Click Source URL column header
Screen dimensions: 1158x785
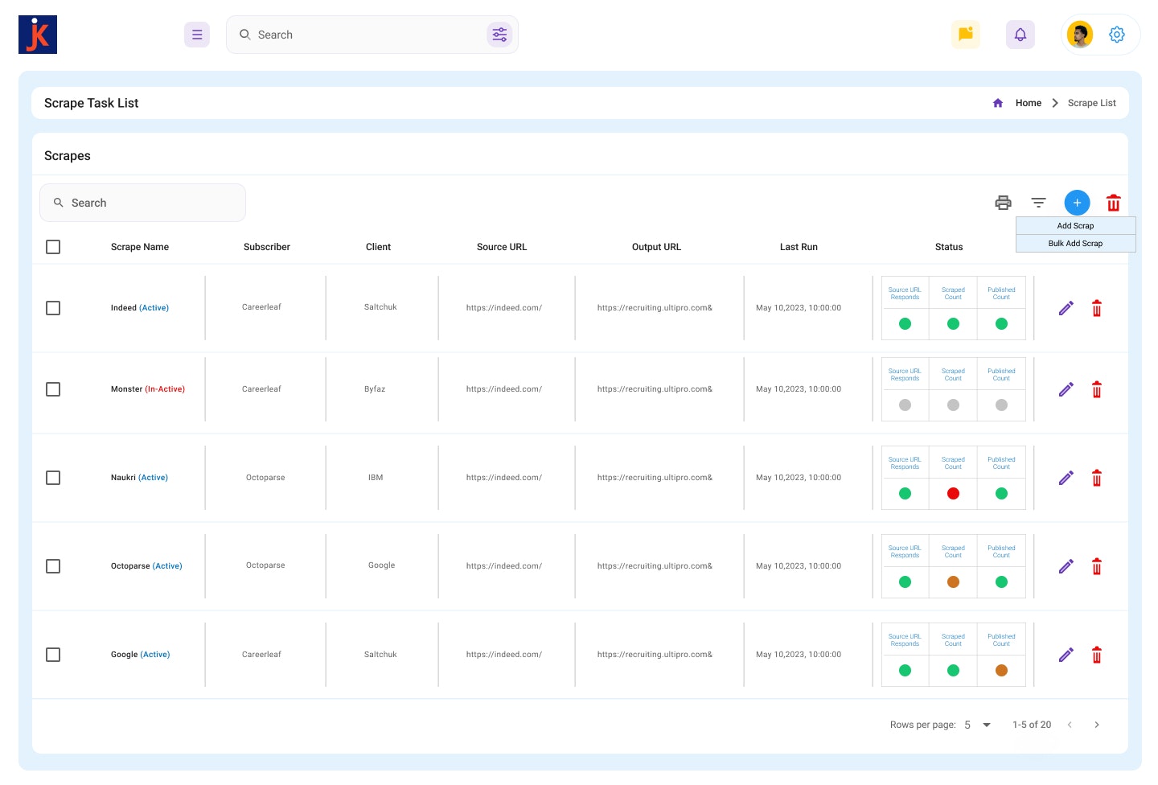point(502,247)
